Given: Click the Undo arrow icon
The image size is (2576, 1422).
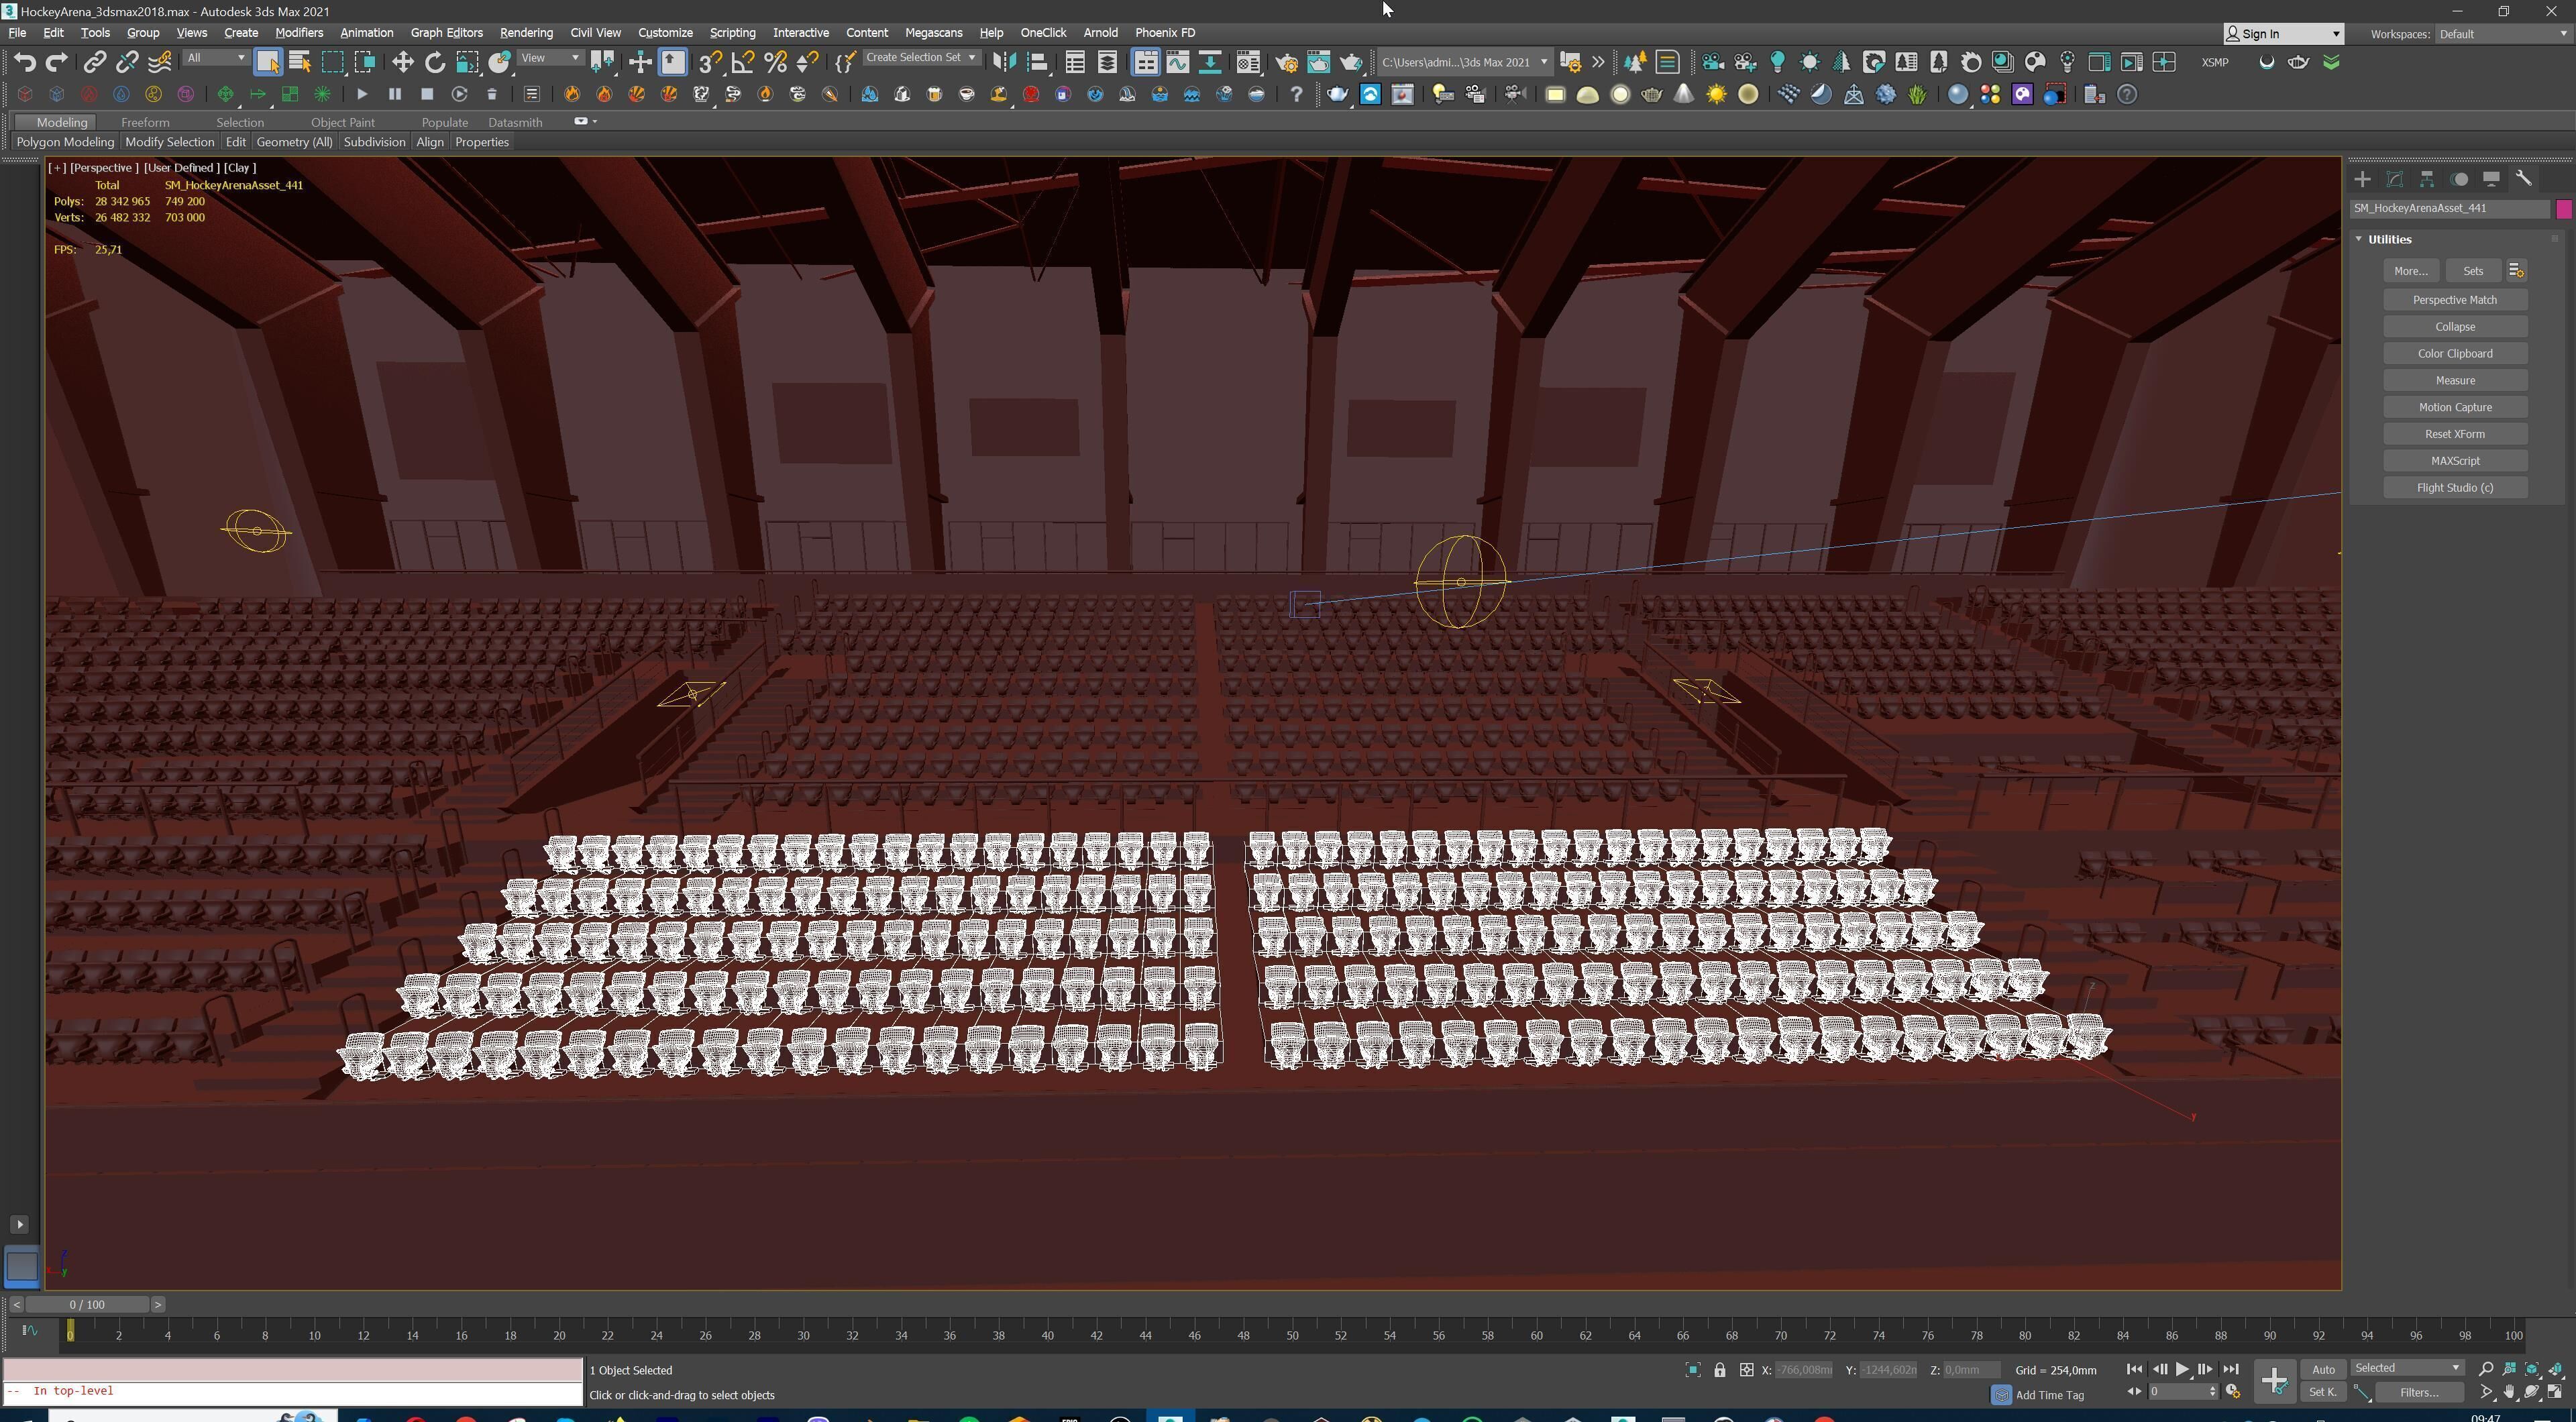Looking at the screenshot, I should 24,62.
